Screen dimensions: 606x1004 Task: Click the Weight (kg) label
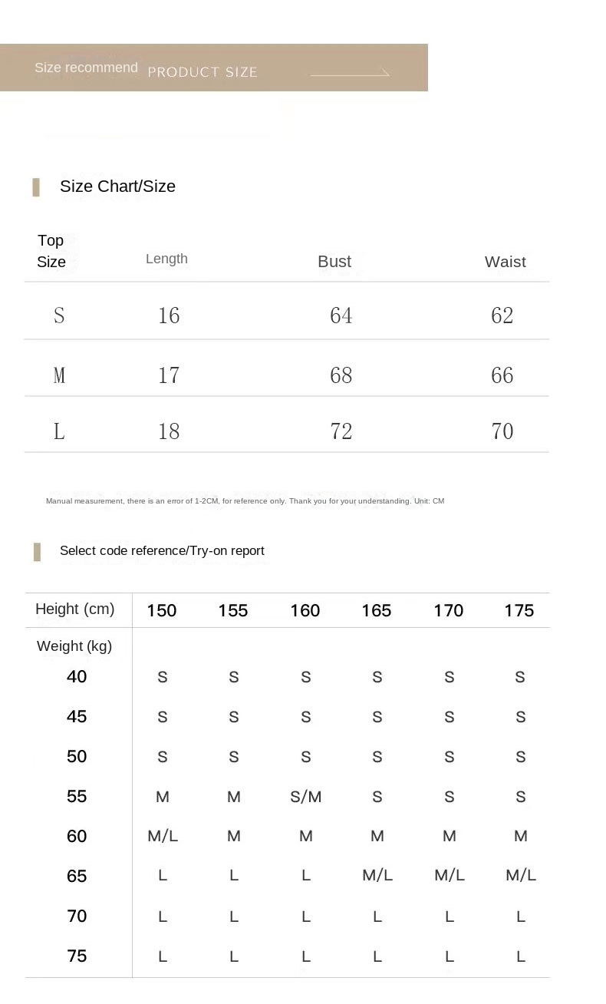74,646
